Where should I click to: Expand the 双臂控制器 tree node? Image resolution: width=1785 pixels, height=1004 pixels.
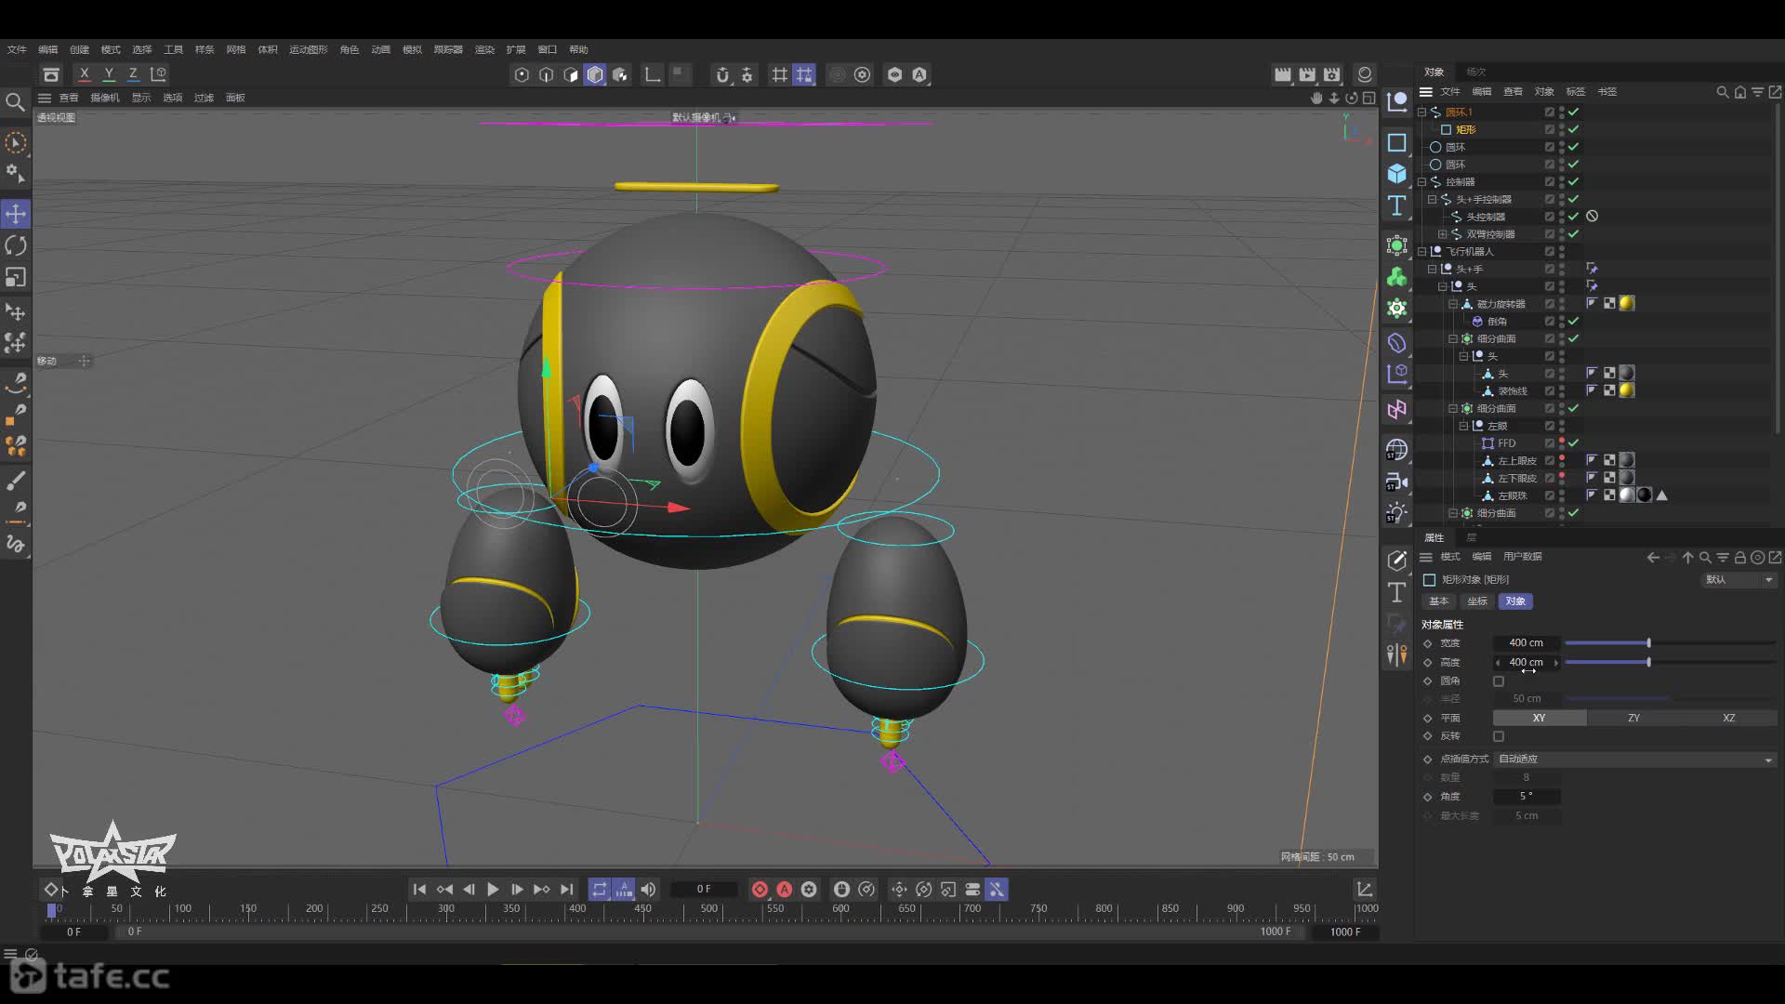[1442, 234]
